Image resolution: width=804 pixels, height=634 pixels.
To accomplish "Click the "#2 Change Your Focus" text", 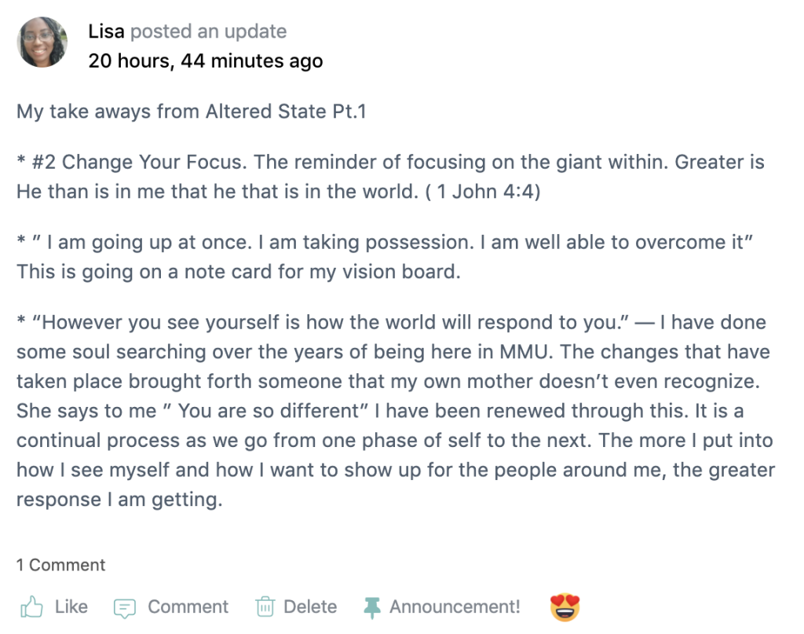I will (x=126, y=163).
